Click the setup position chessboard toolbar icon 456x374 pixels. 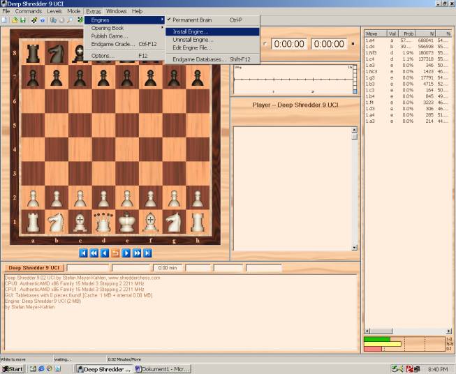tap(34, 20)
